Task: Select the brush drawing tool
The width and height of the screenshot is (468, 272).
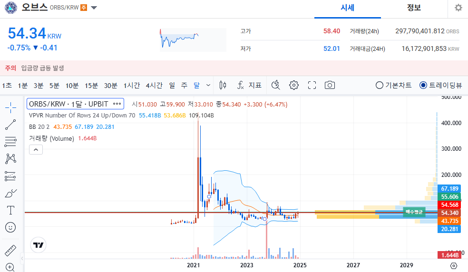Action: pos(10,194)
